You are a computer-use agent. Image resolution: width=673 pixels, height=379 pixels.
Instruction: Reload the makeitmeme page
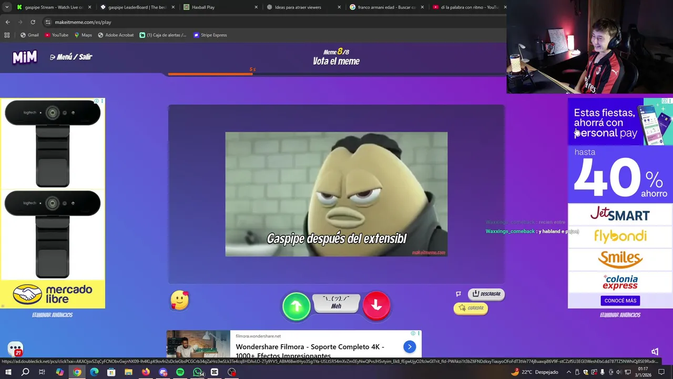click(33, 22)
